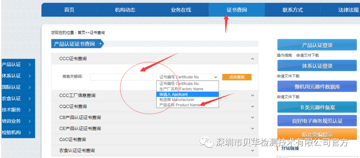Click the arrow beside 技术服务 in sidebar
This screenshot has width=360, height=158.
tap(30, 110)
